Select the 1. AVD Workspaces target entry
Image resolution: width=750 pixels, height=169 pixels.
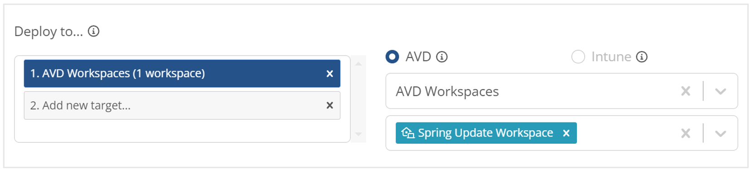182,74
